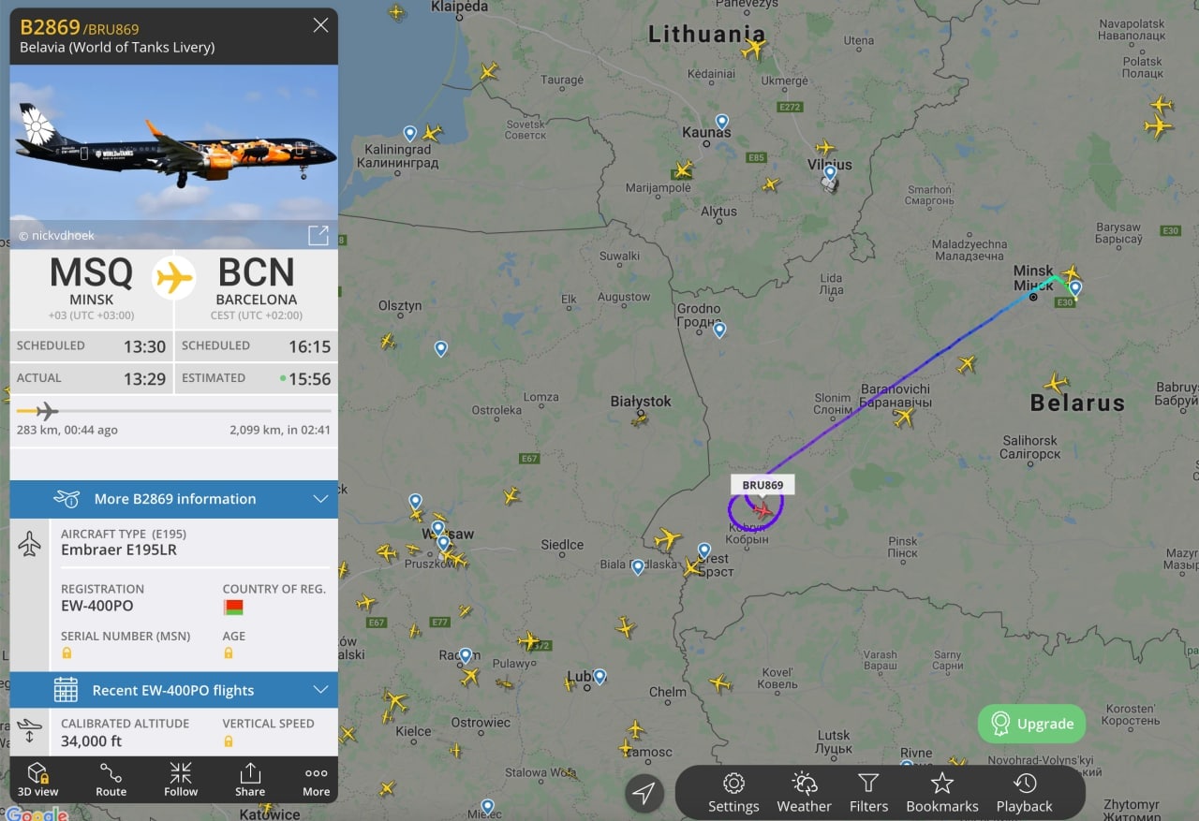1199x821 pixels.
Task: Show the flight Route
Action: (111, 779)
